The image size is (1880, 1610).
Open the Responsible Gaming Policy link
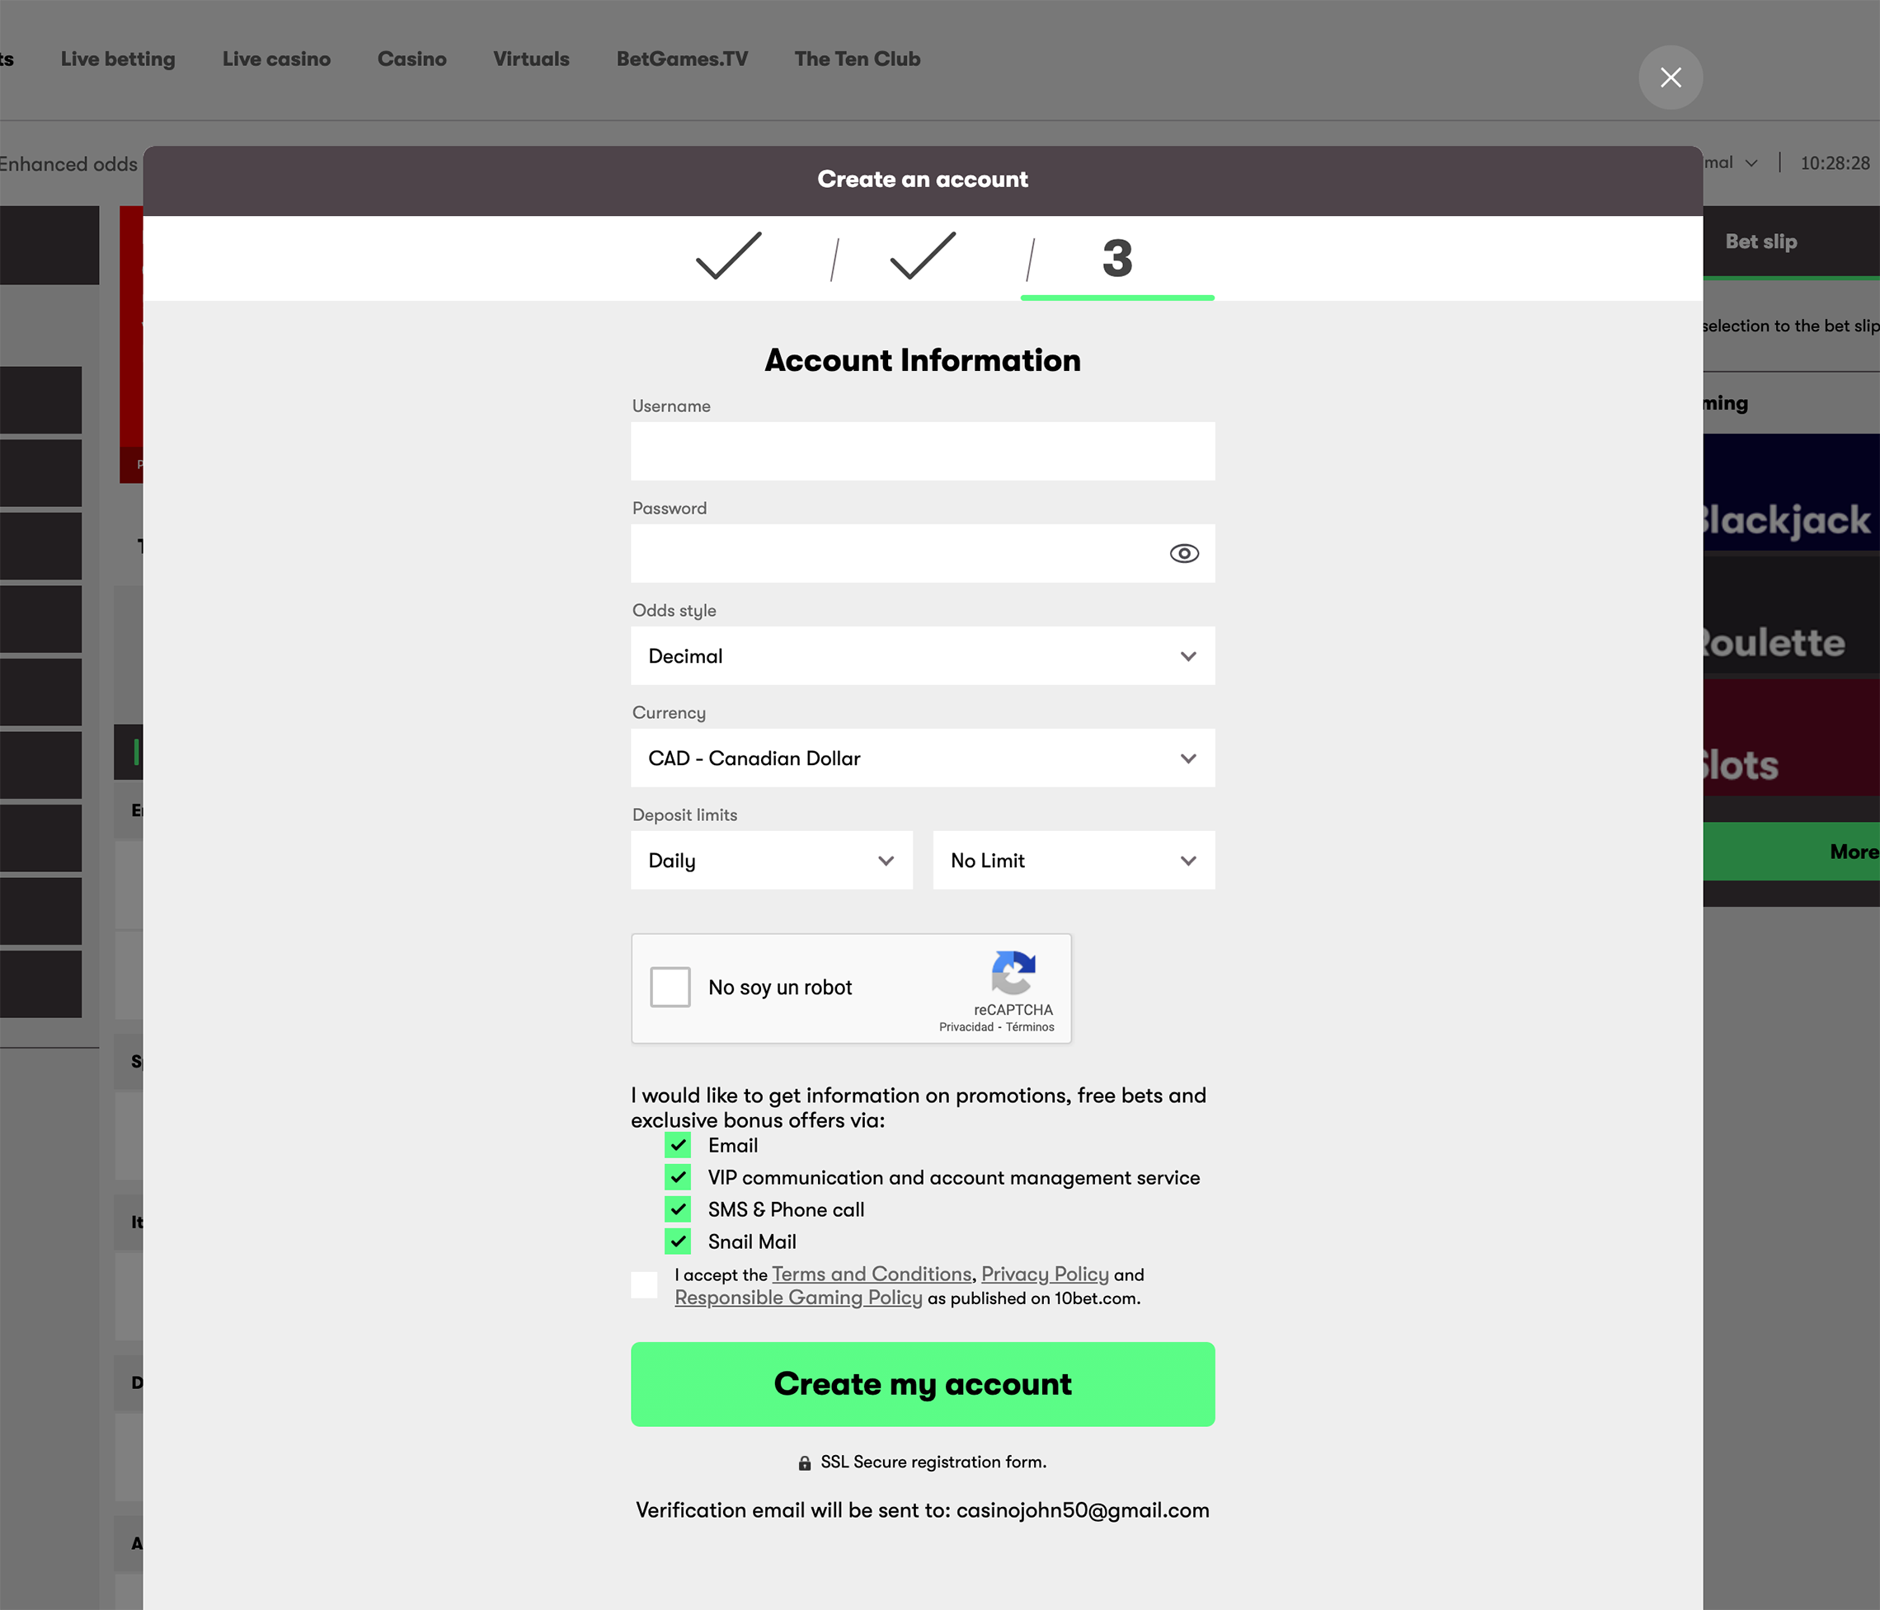click(798, 1298)
